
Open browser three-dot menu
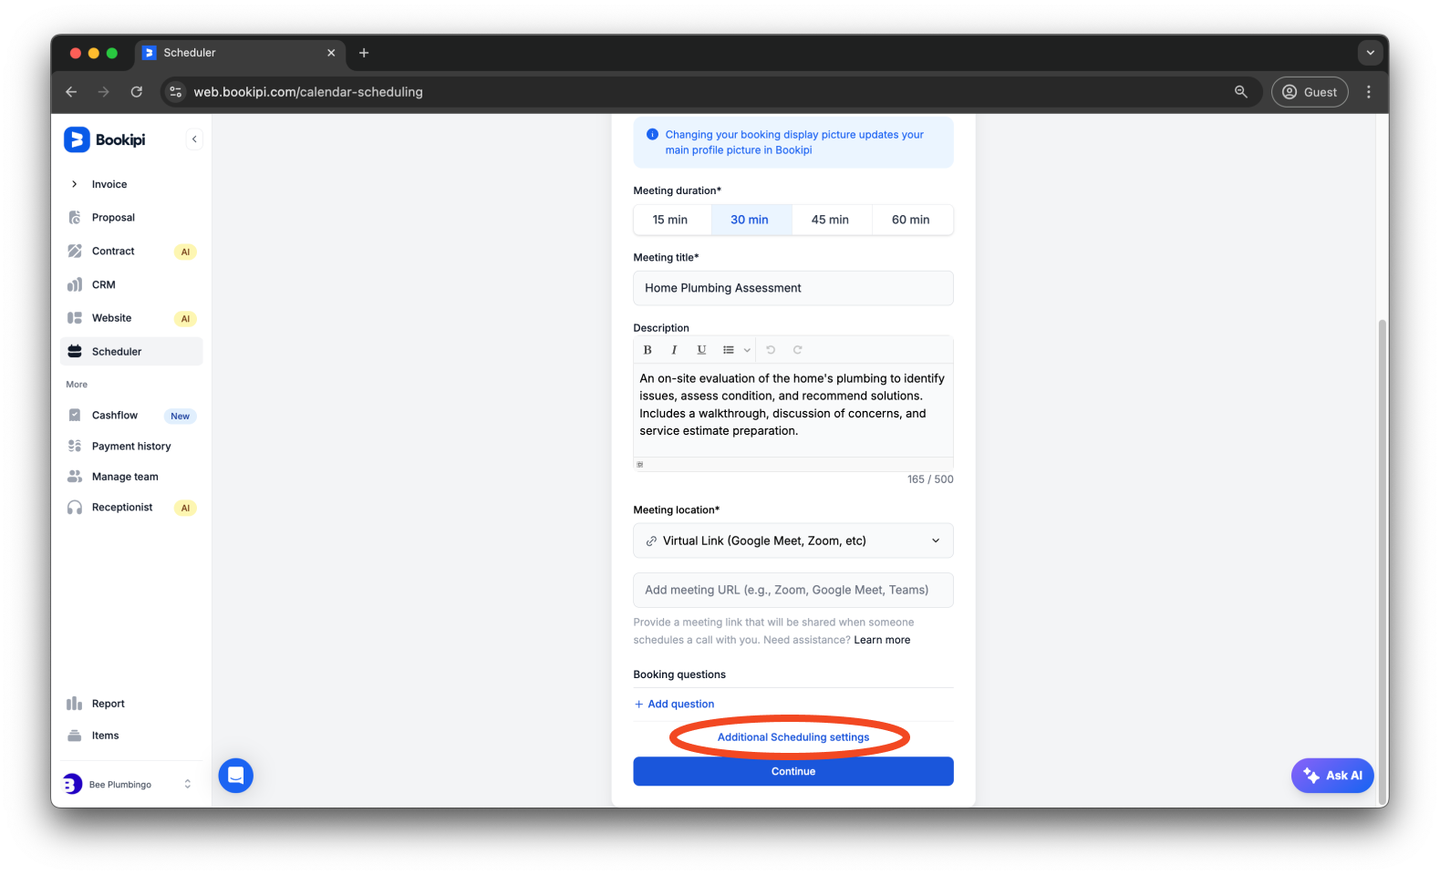coord(1369,92)
